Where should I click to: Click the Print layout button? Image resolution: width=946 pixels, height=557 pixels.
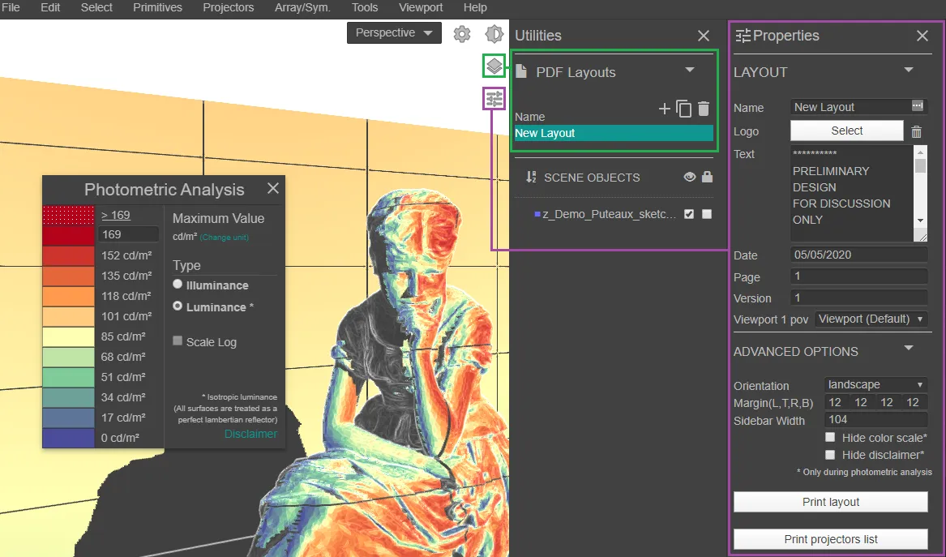click(x=830, y=502)
